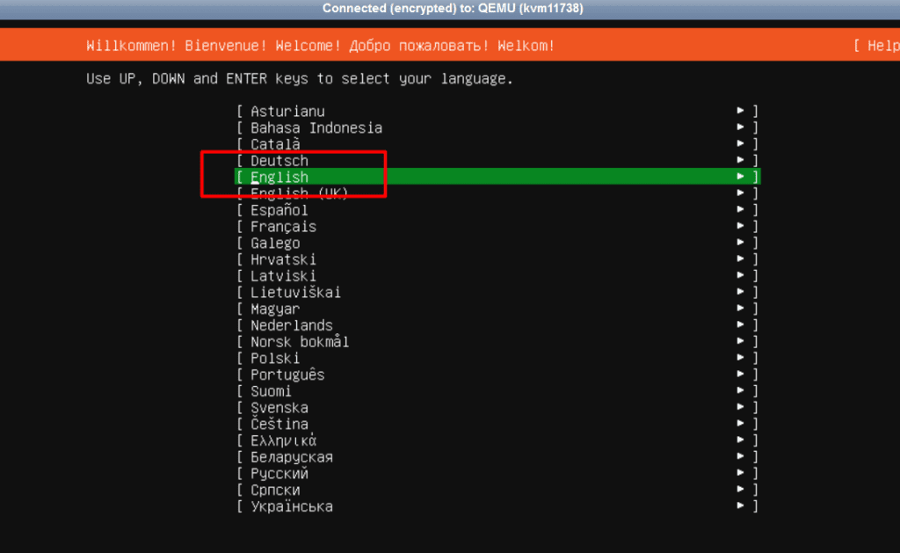Click arrow icon on Suomi row

pyautogui.click(x=741, y=391)
